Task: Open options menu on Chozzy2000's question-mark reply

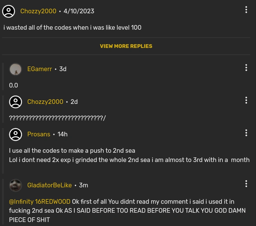Action: pyautogui.click(x=246, y=100)
